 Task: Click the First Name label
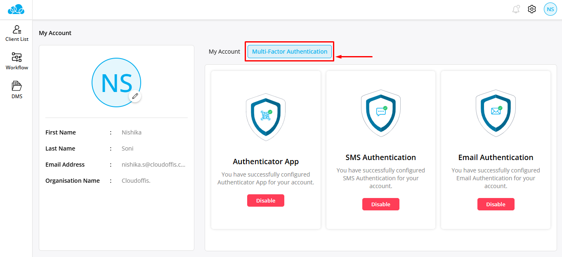(61, 132)
